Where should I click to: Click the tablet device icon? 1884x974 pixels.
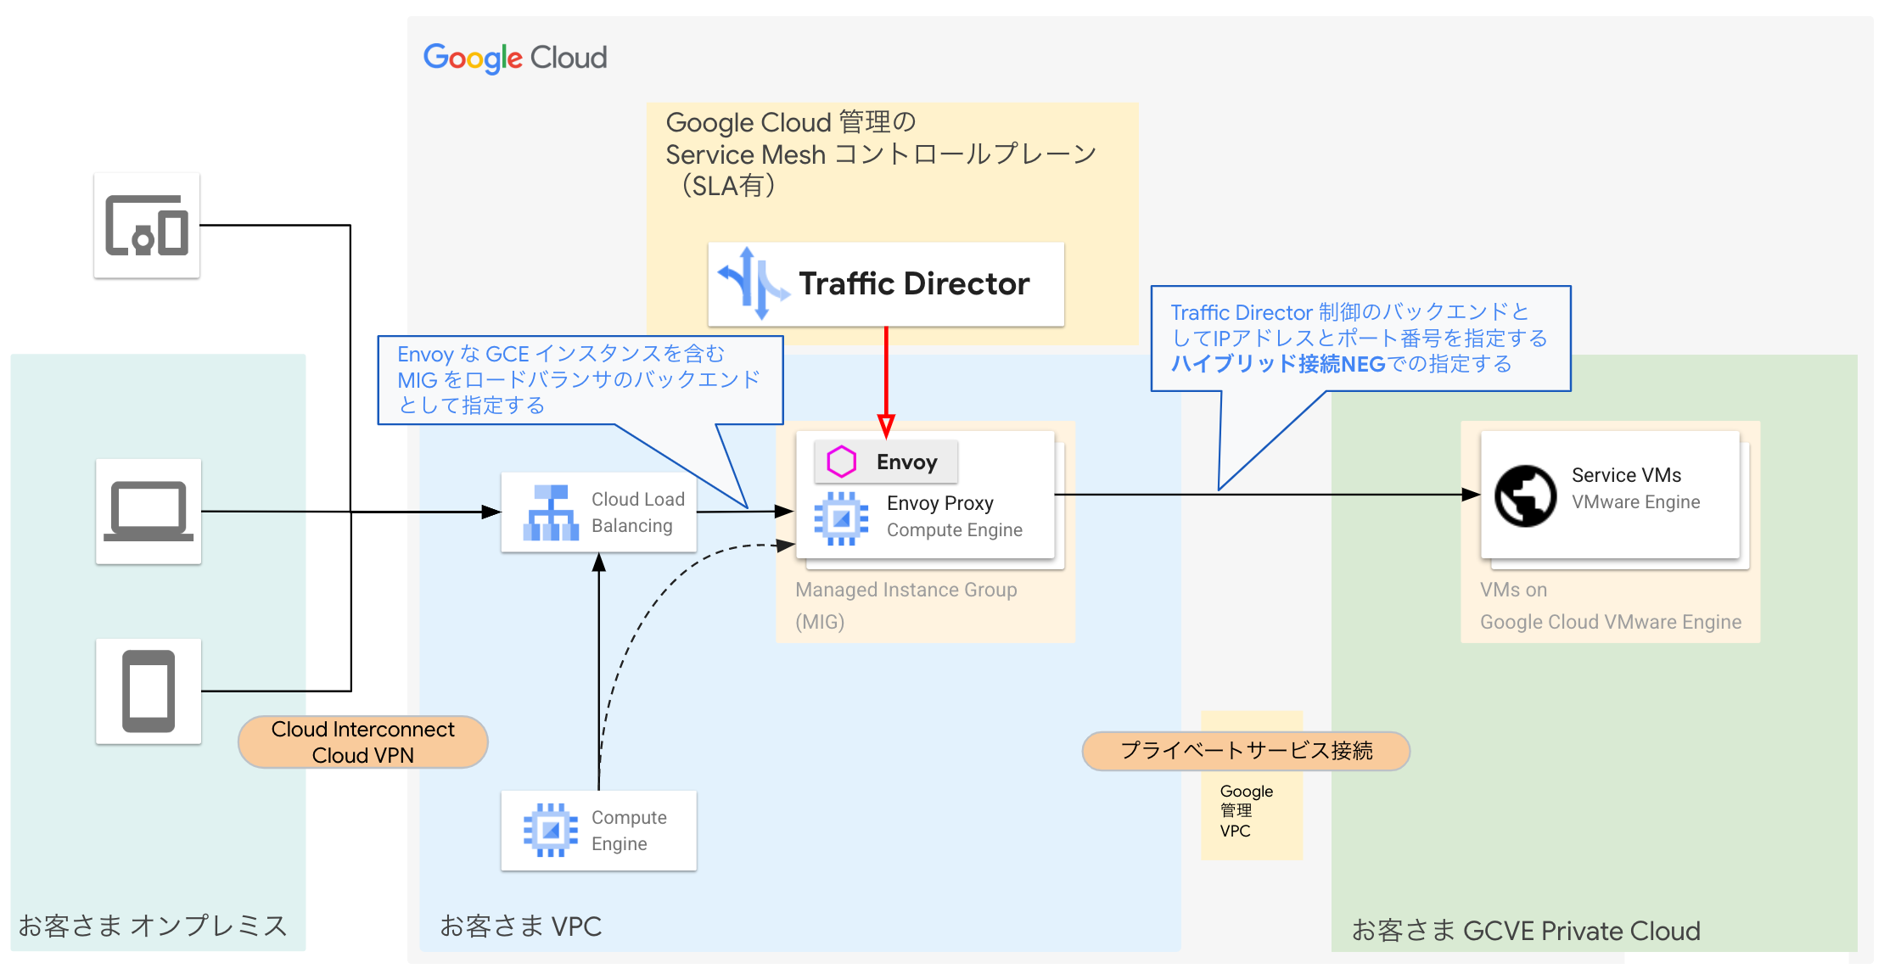(x=149, y=691)
